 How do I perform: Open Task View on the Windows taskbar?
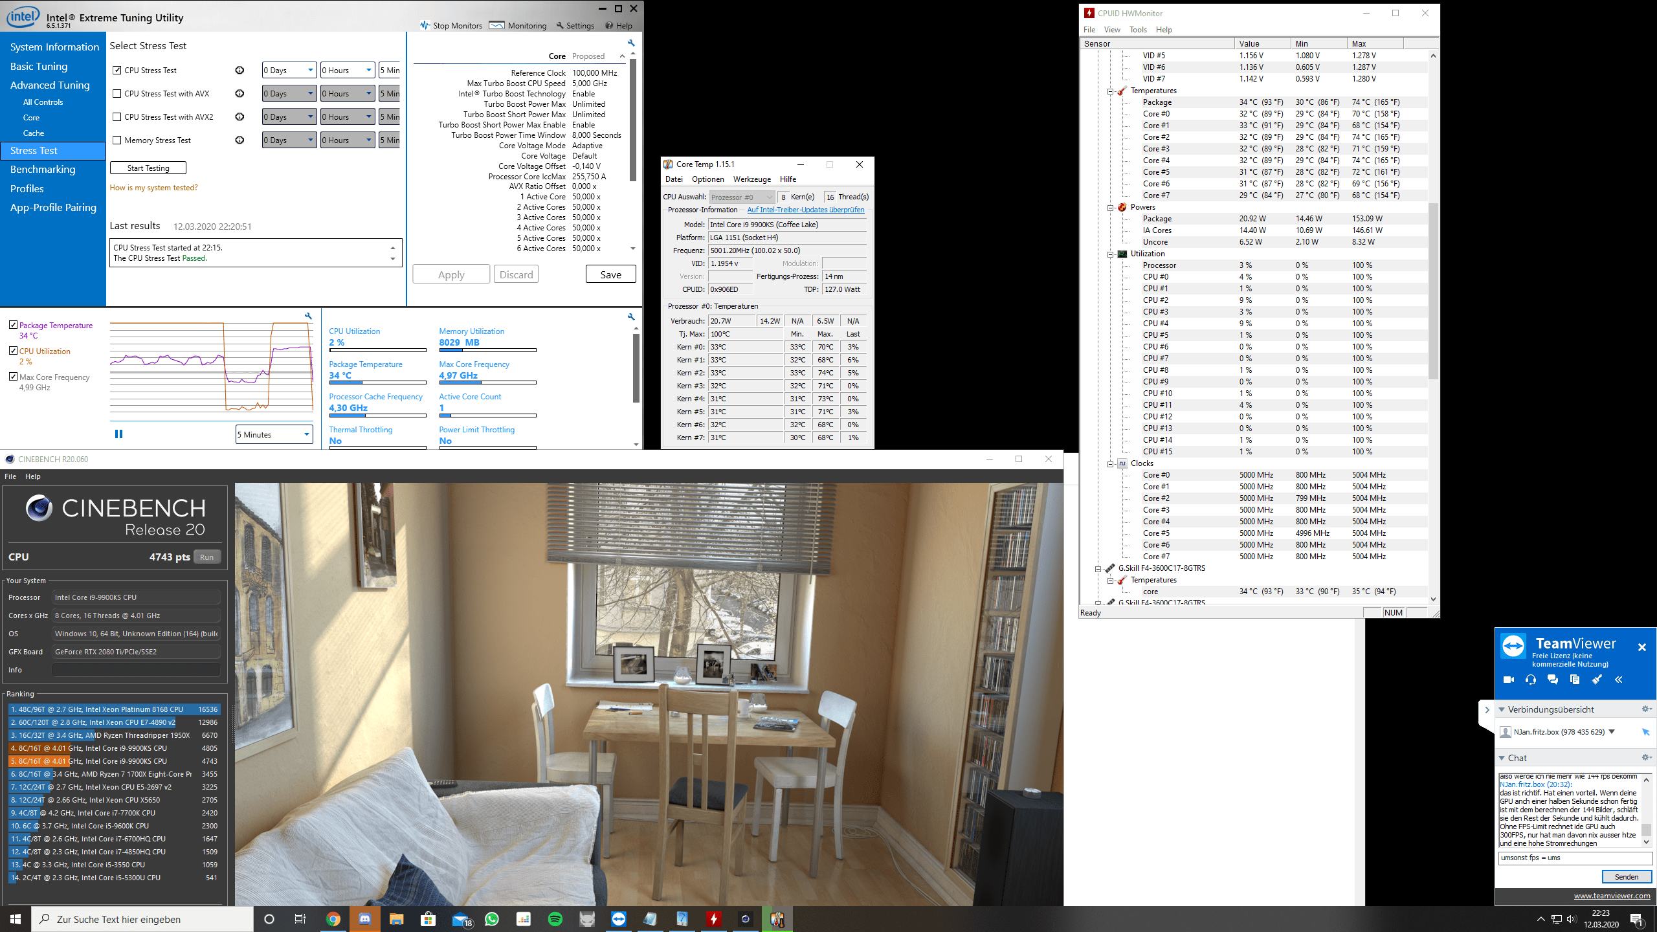point(300,919)
